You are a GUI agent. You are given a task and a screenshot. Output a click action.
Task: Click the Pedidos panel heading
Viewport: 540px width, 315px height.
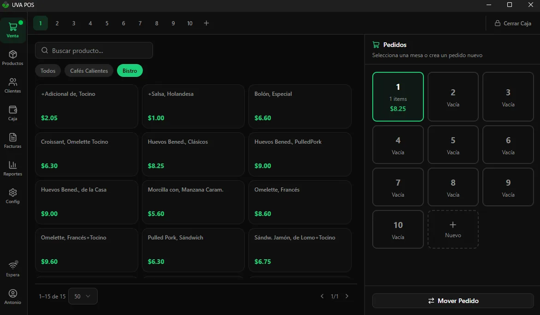395,45
